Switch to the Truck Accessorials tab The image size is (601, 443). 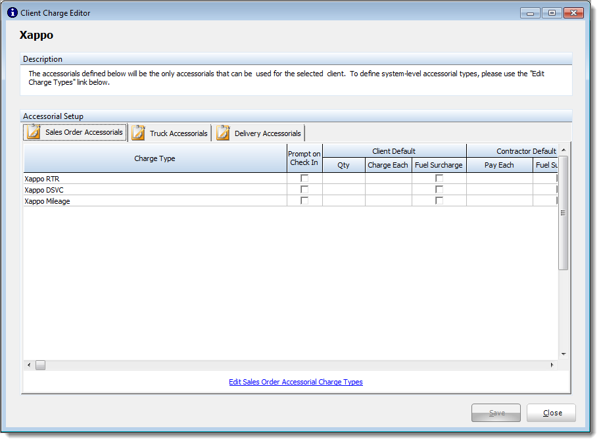point(170,133)
